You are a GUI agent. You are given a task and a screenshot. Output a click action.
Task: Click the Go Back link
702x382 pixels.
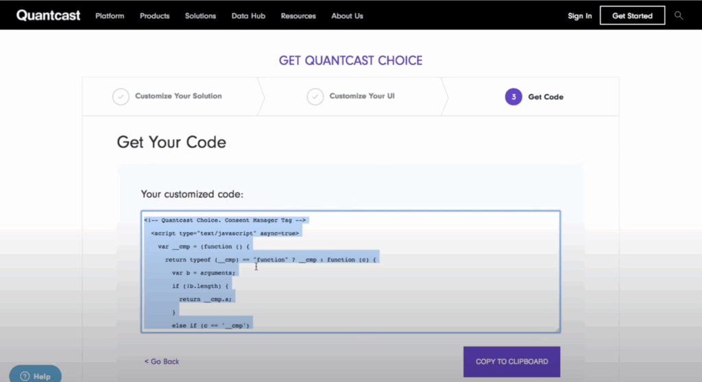162,361
